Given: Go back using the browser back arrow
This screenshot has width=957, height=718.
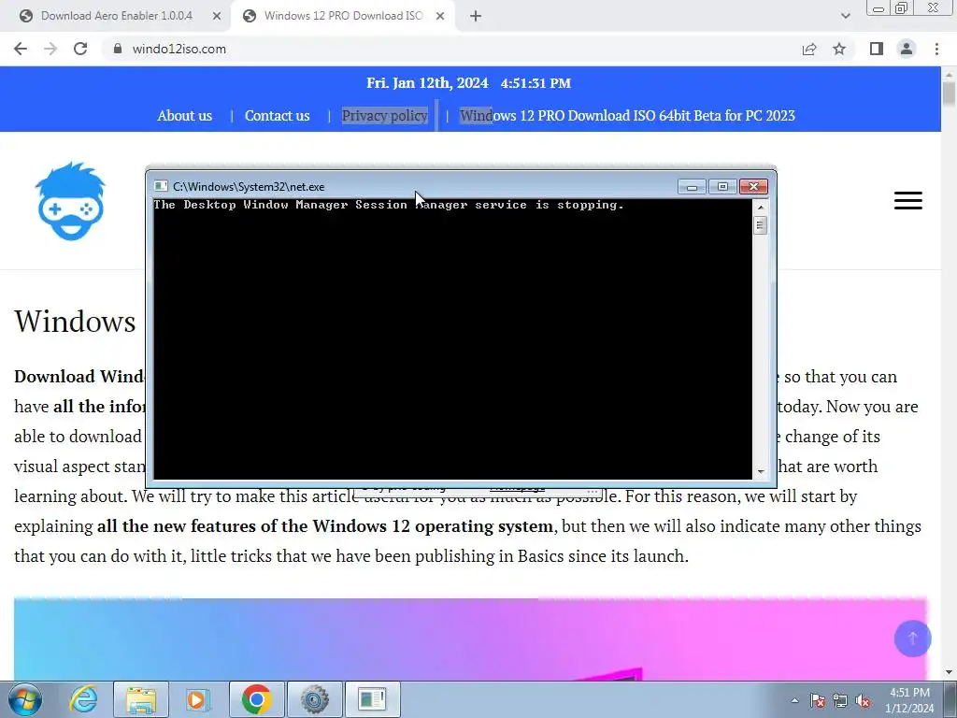Looking at the screenshot, I should 21,49.
